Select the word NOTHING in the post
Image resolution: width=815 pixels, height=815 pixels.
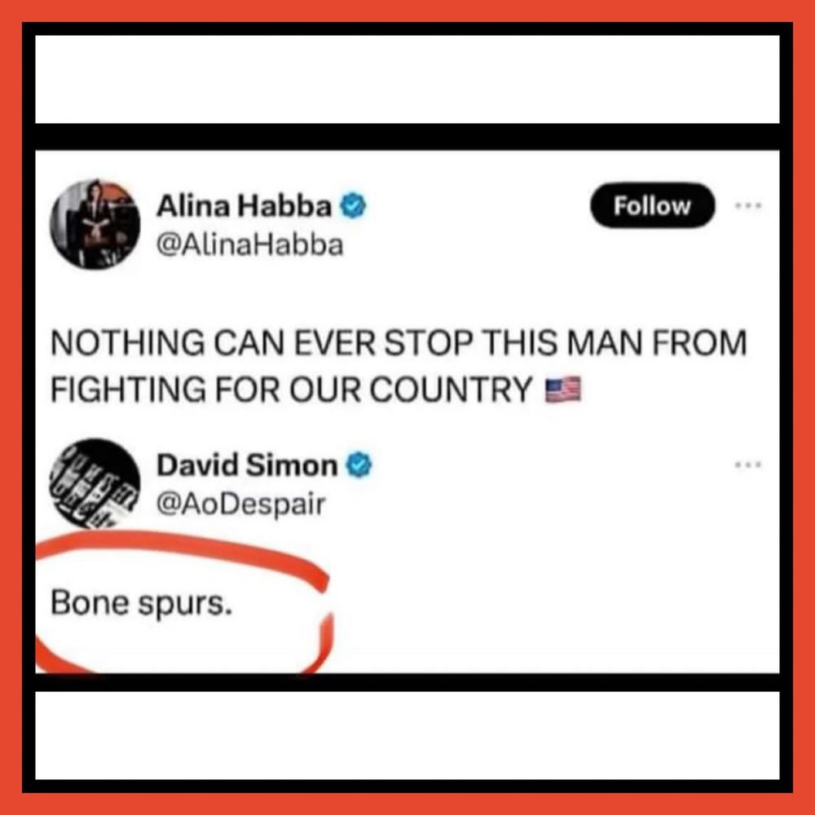point(128,343)
